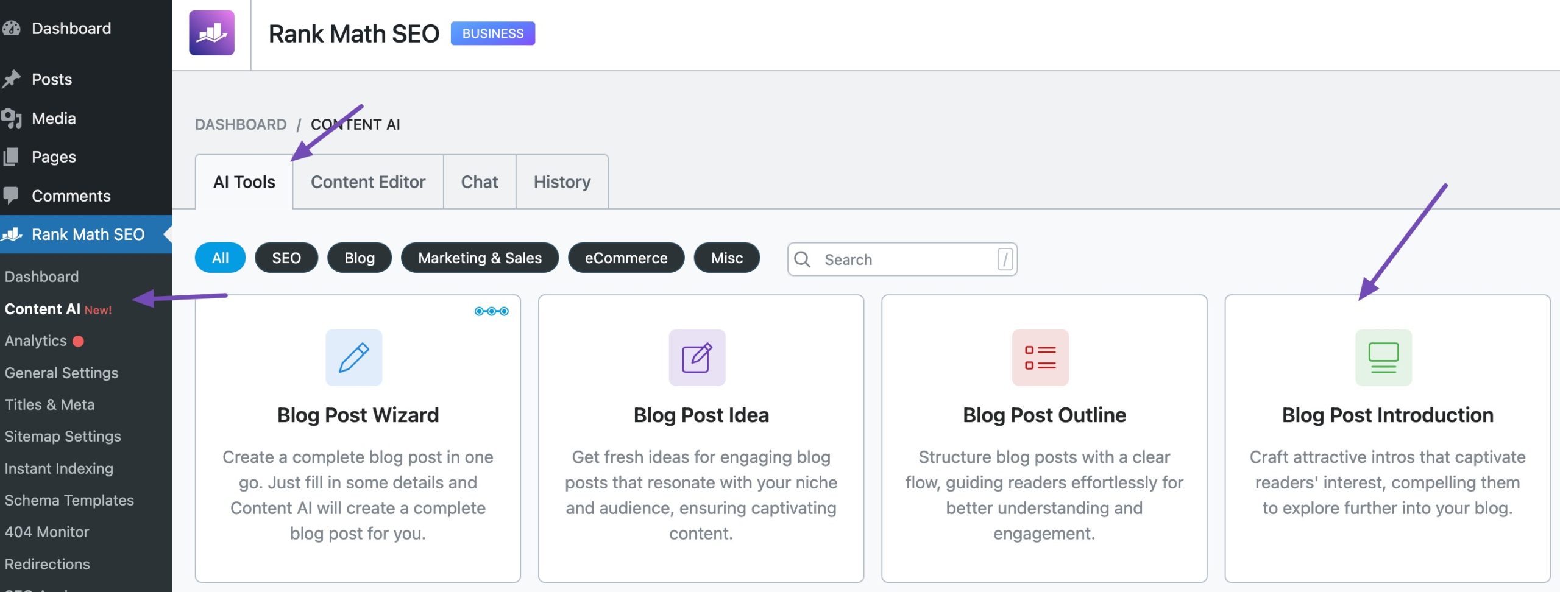The width and height of the screenshot is (1560, 592).
Task: Filter tools by SEO
Action: (286, 258)
